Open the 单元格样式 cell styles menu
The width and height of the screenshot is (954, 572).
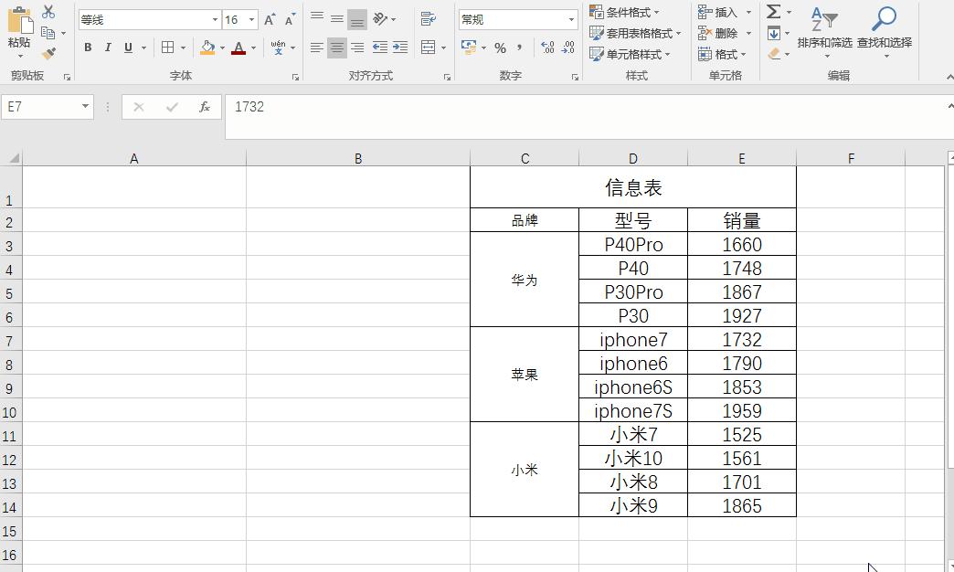(632, 54)
